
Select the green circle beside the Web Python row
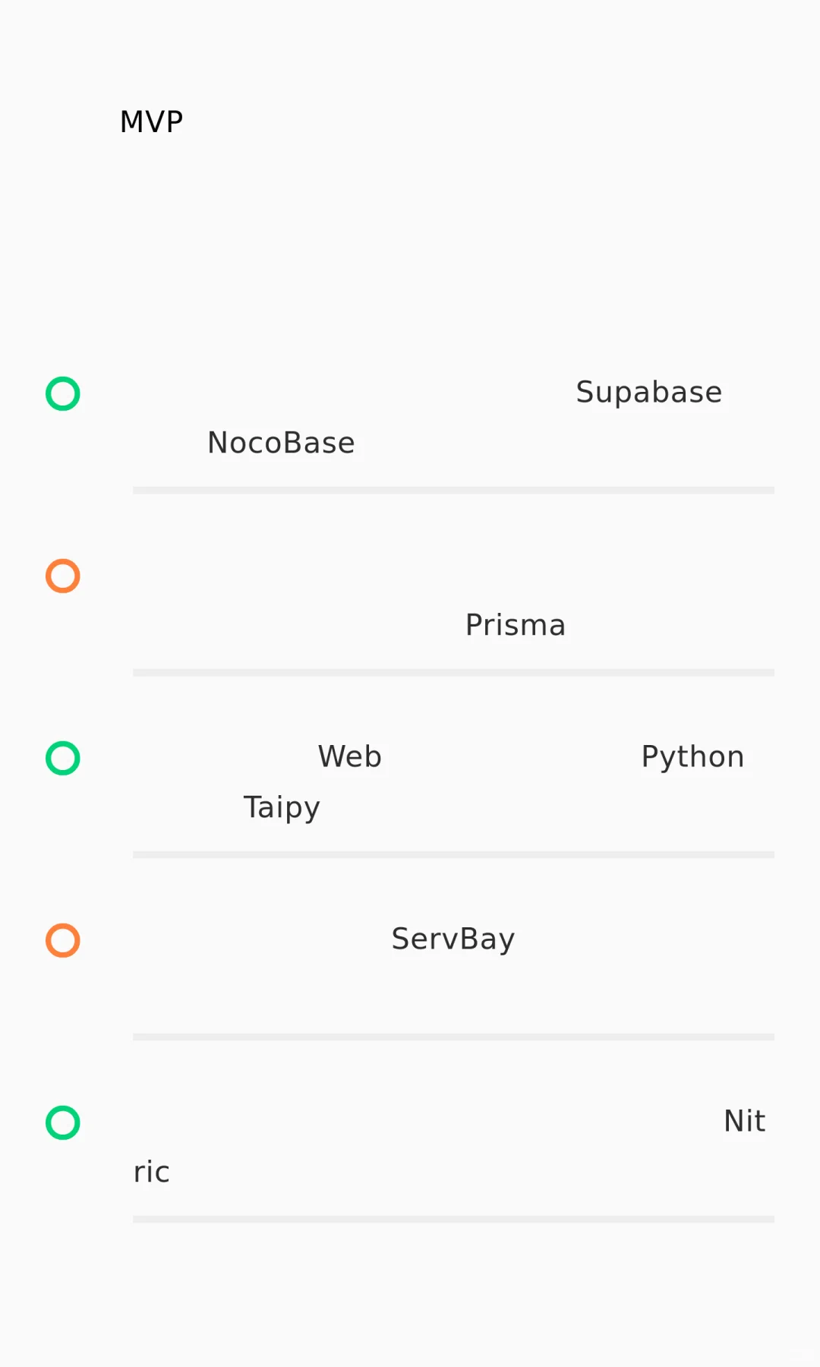pos(63,758)
